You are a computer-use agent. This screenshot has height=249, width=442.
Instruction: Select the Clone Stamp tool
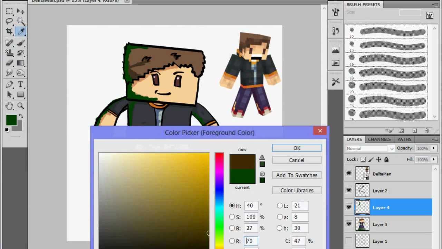click(9, 53)
